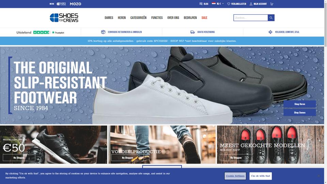Expand the NL € language currency dropdown

click(x=218, y=3)
